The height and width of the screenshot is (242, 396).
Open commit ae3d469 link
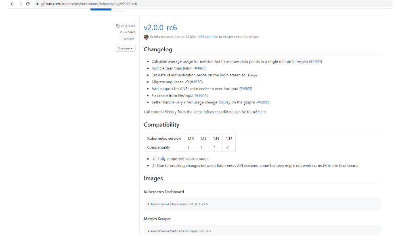pyautogui.click(x=130, y=32)
